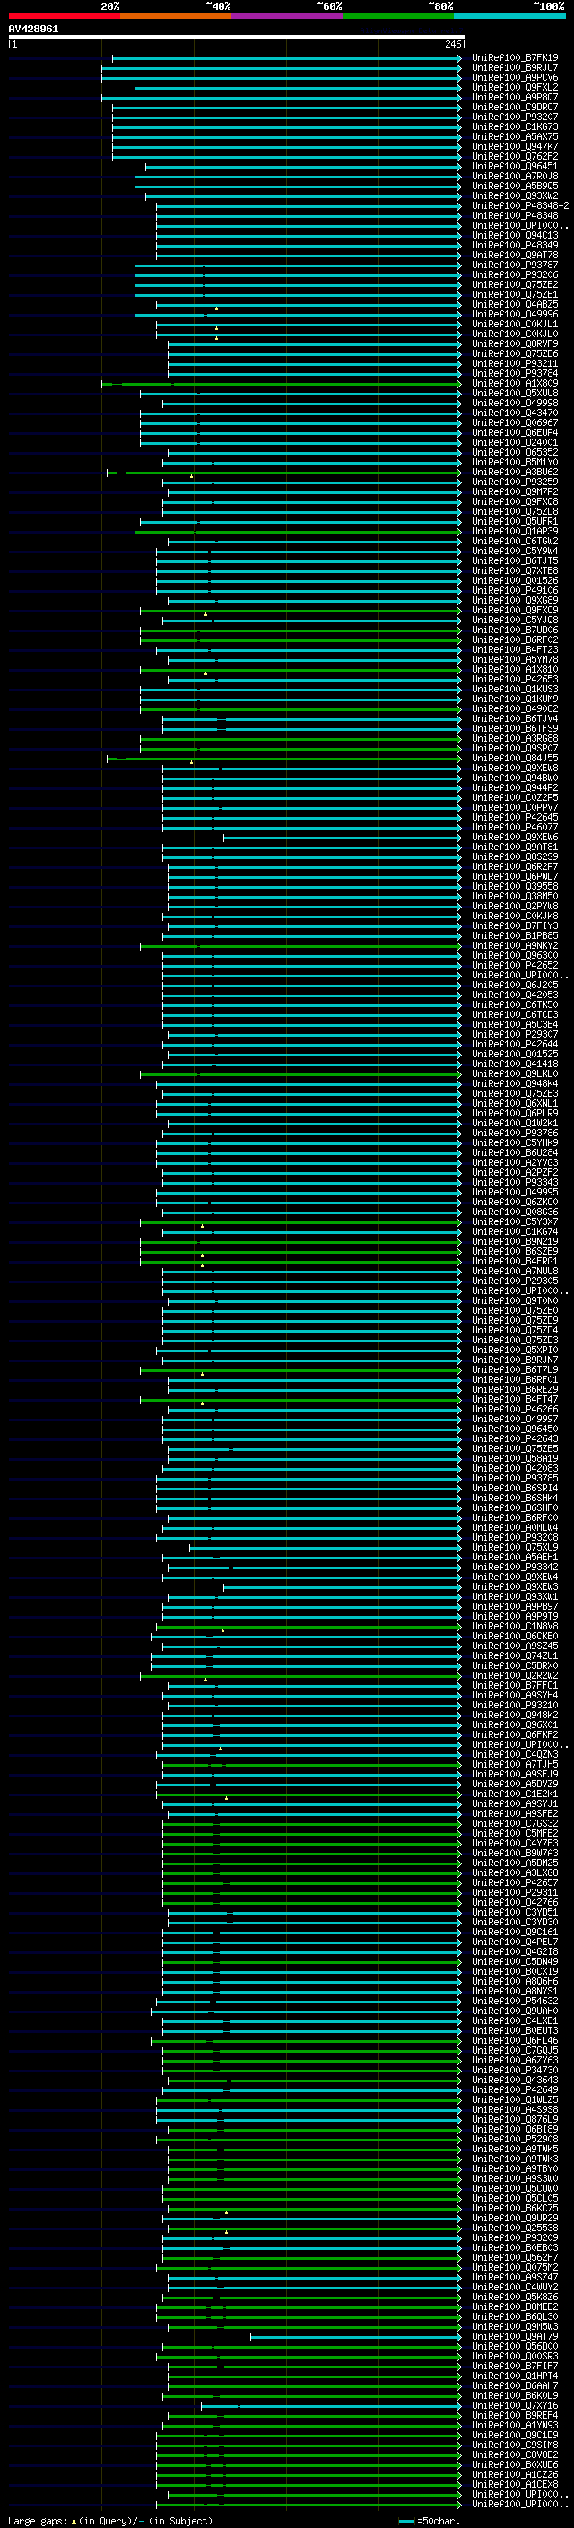Click label UniRef100_P49106
The height and width of the screenshot is (2528, 574).
tap(515, 591)
